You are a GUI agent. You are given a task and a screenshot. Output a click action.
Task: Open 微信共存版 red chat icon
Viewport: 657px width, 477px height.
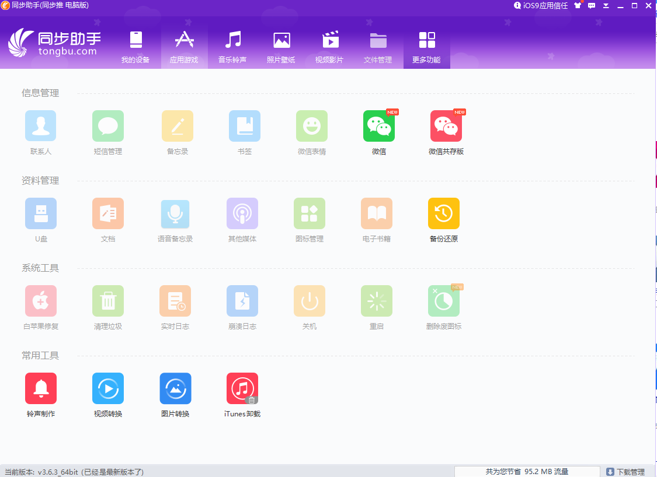click(x=446, y=127)
